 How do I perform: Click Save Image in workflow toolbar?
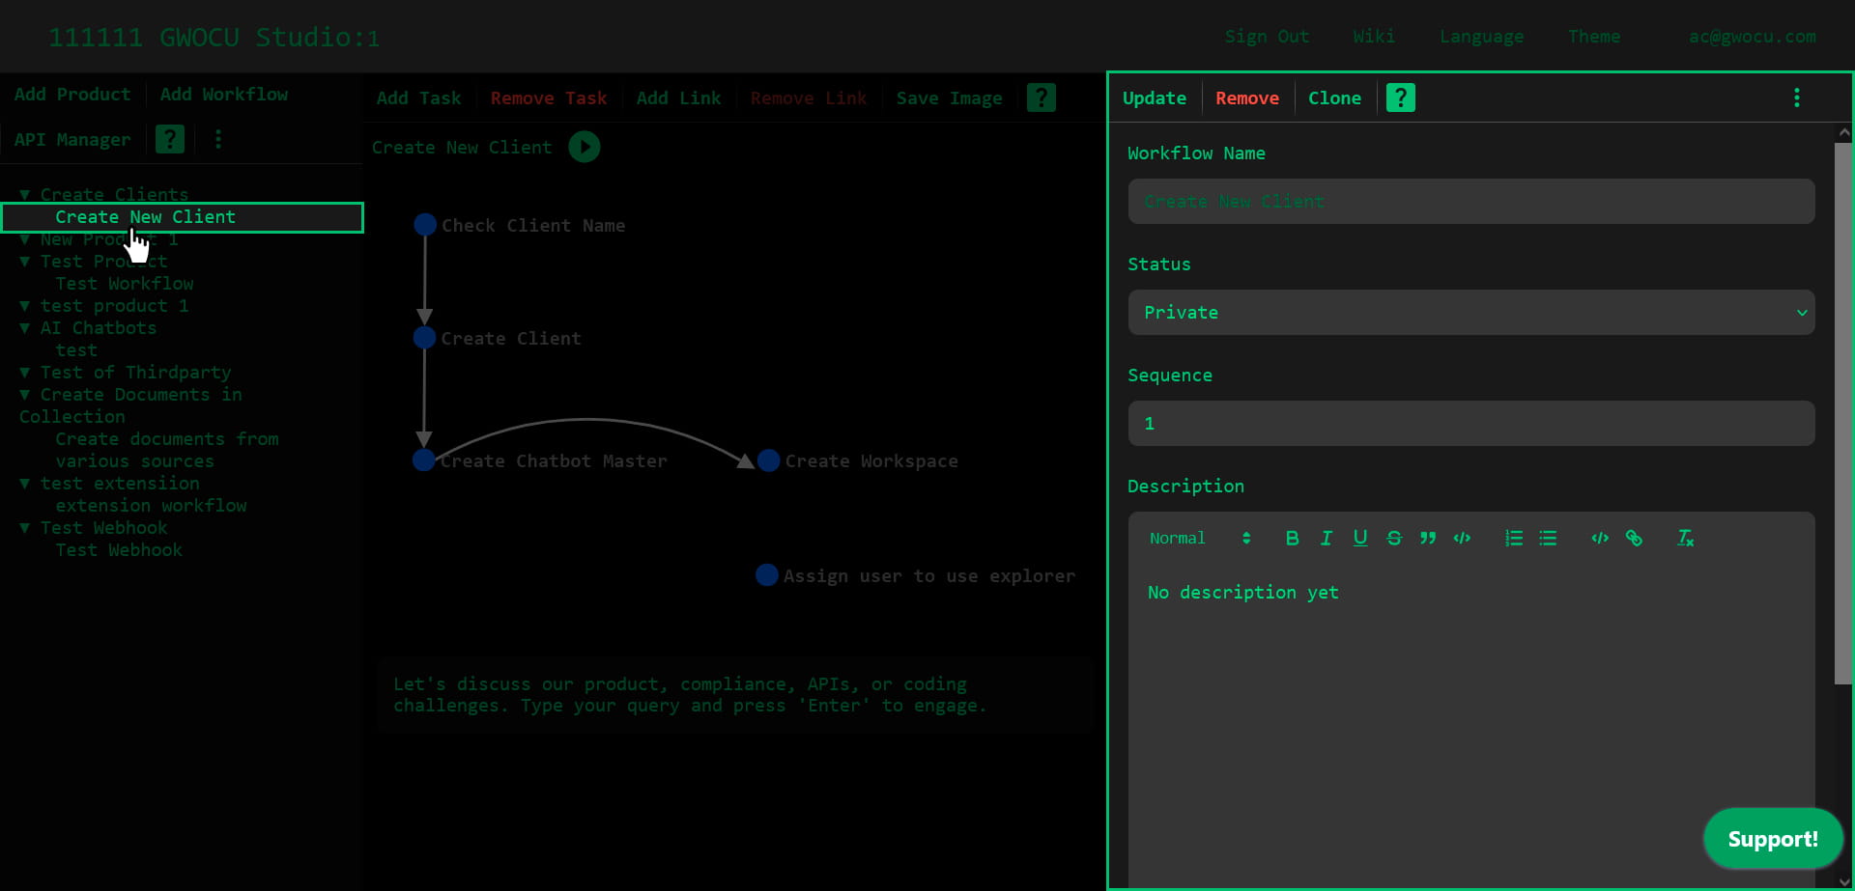tap(949, 98)
